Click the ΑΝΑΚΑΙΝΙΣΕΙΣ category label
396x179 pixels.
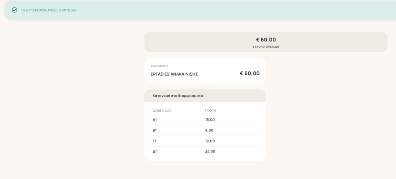(159, 66)
